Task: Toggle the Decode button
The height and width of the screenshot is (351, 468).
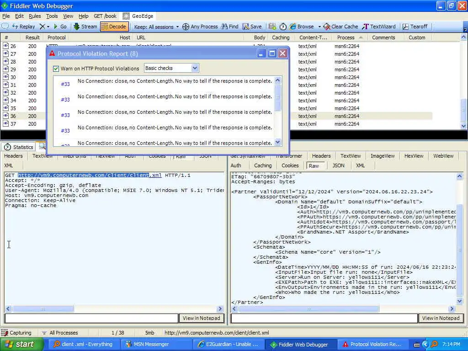Action: tap(114, 27)
